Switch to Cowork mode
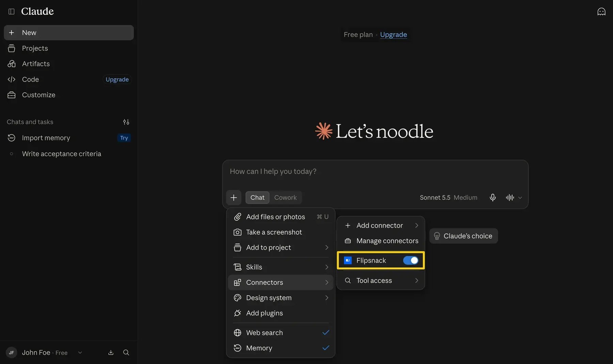 click(x=285, y=197)
